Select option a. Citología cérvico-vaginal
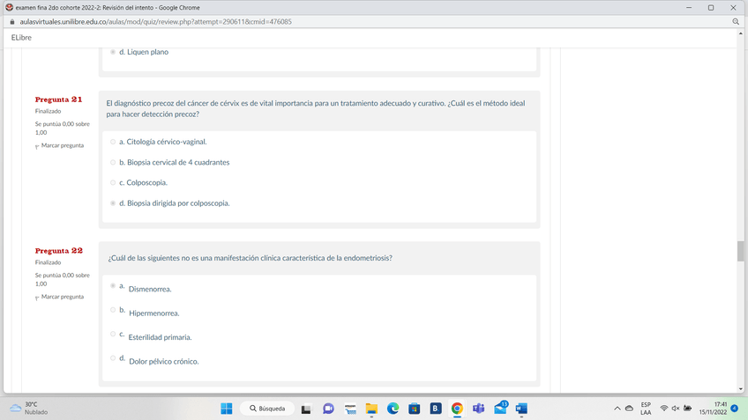Screen dimensions: 748x420 113,142
